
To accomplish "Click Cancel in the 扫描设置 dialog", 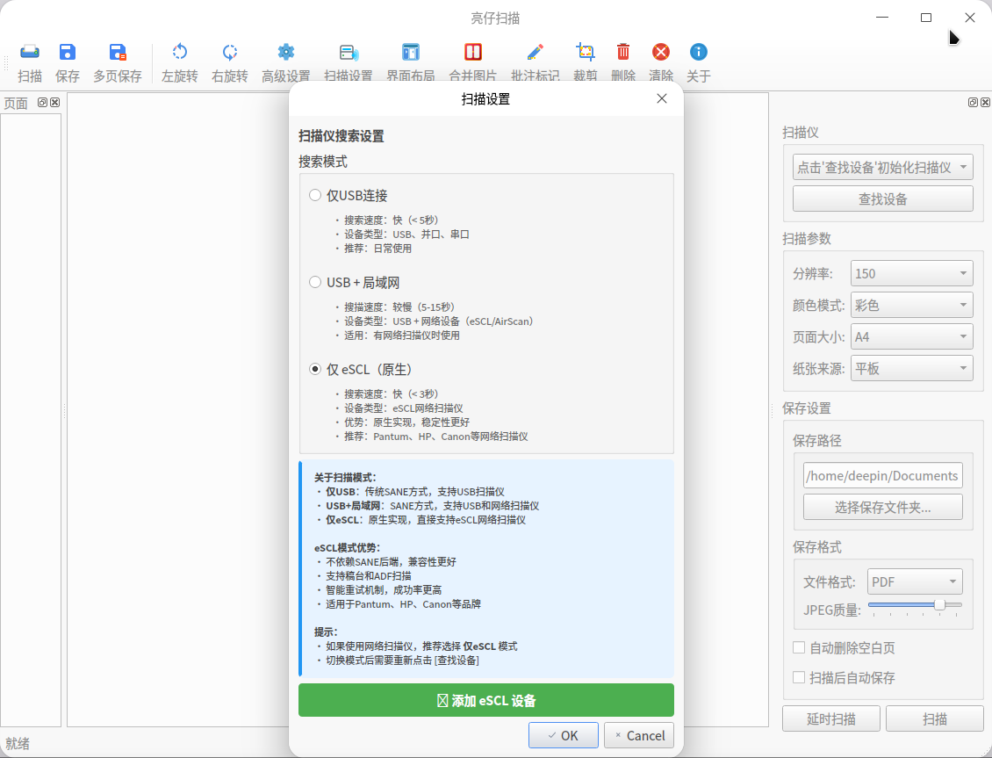I will tap(639, 735).
